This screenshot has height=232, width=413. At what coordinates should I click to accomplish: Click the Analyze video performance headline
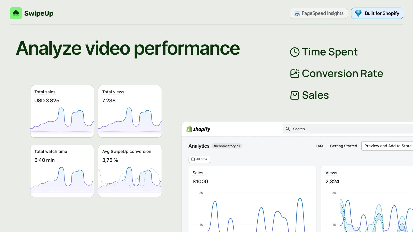click(128, 48)
